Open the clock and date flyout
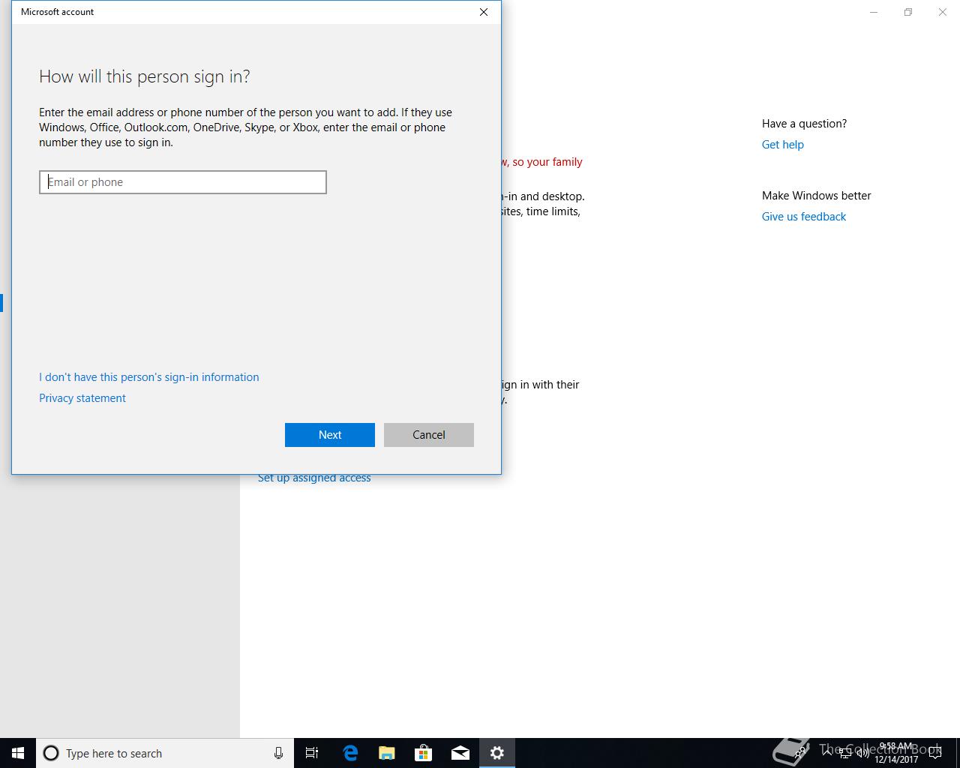The image size is (960, 768). click(896, 753)
